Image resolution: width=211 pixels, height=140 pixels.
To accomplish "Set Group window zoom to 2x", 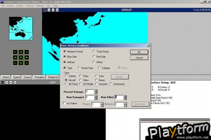I will (x=49, y=10).
